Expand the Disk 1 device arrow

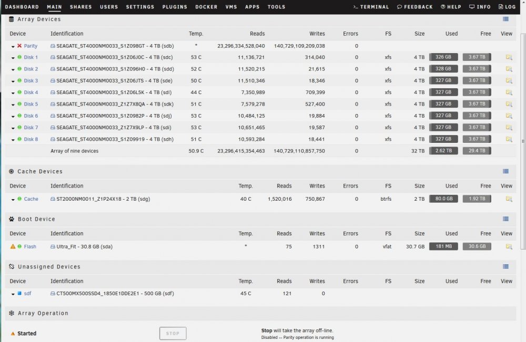(13, 58)
